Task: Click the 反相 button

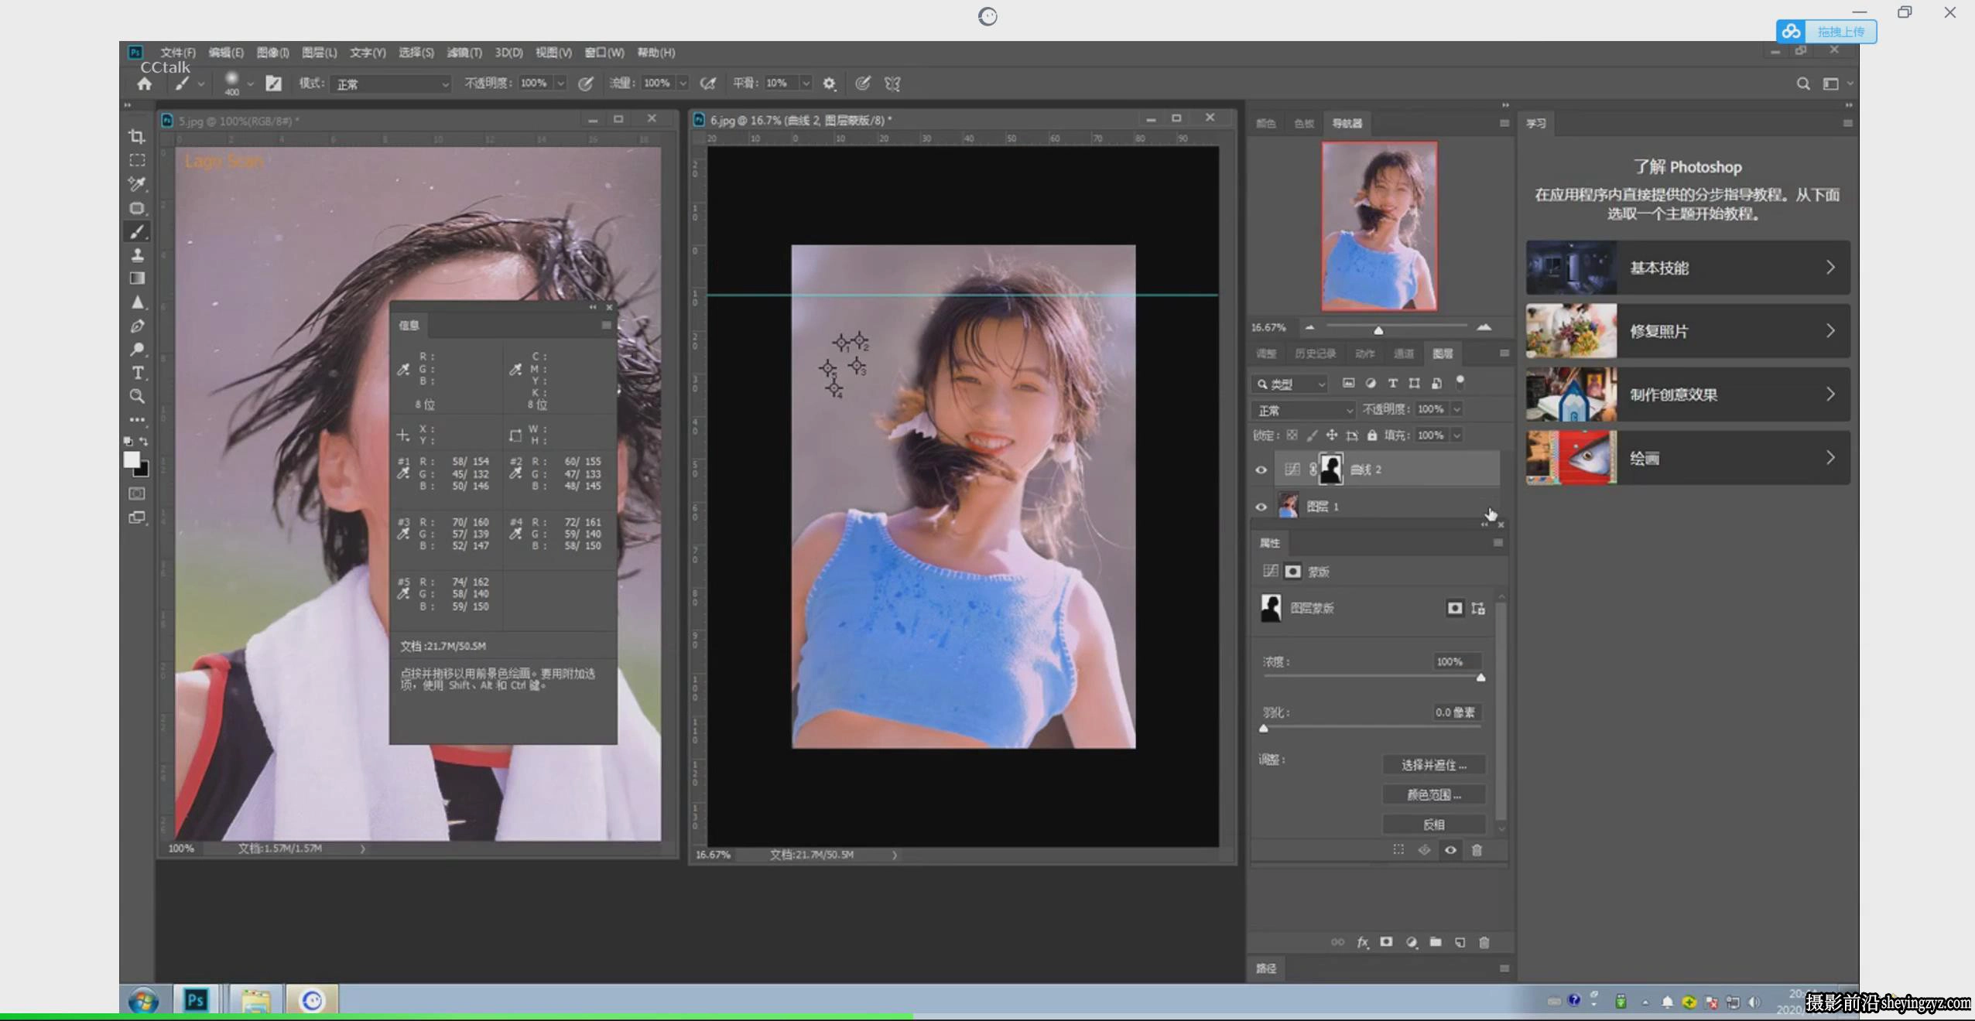Action: 1434,825
